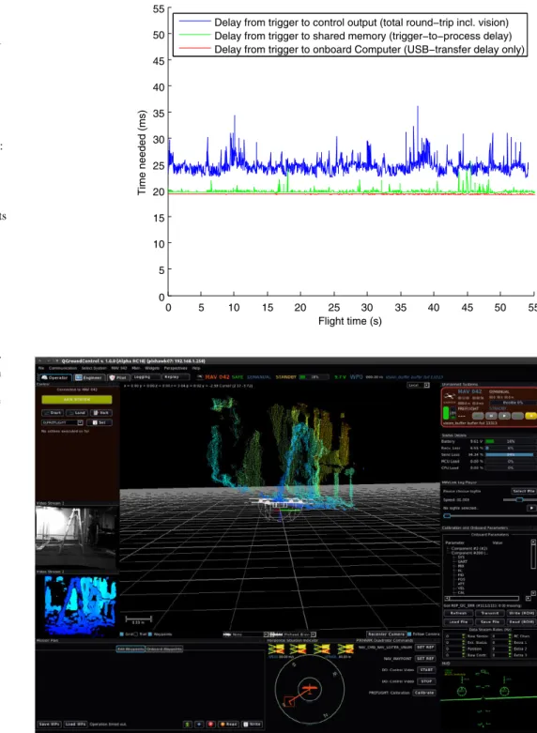Click the pause button in MAV 042 card
The height and width of the screenshot is (733, 537).
(x=491, y=416)
